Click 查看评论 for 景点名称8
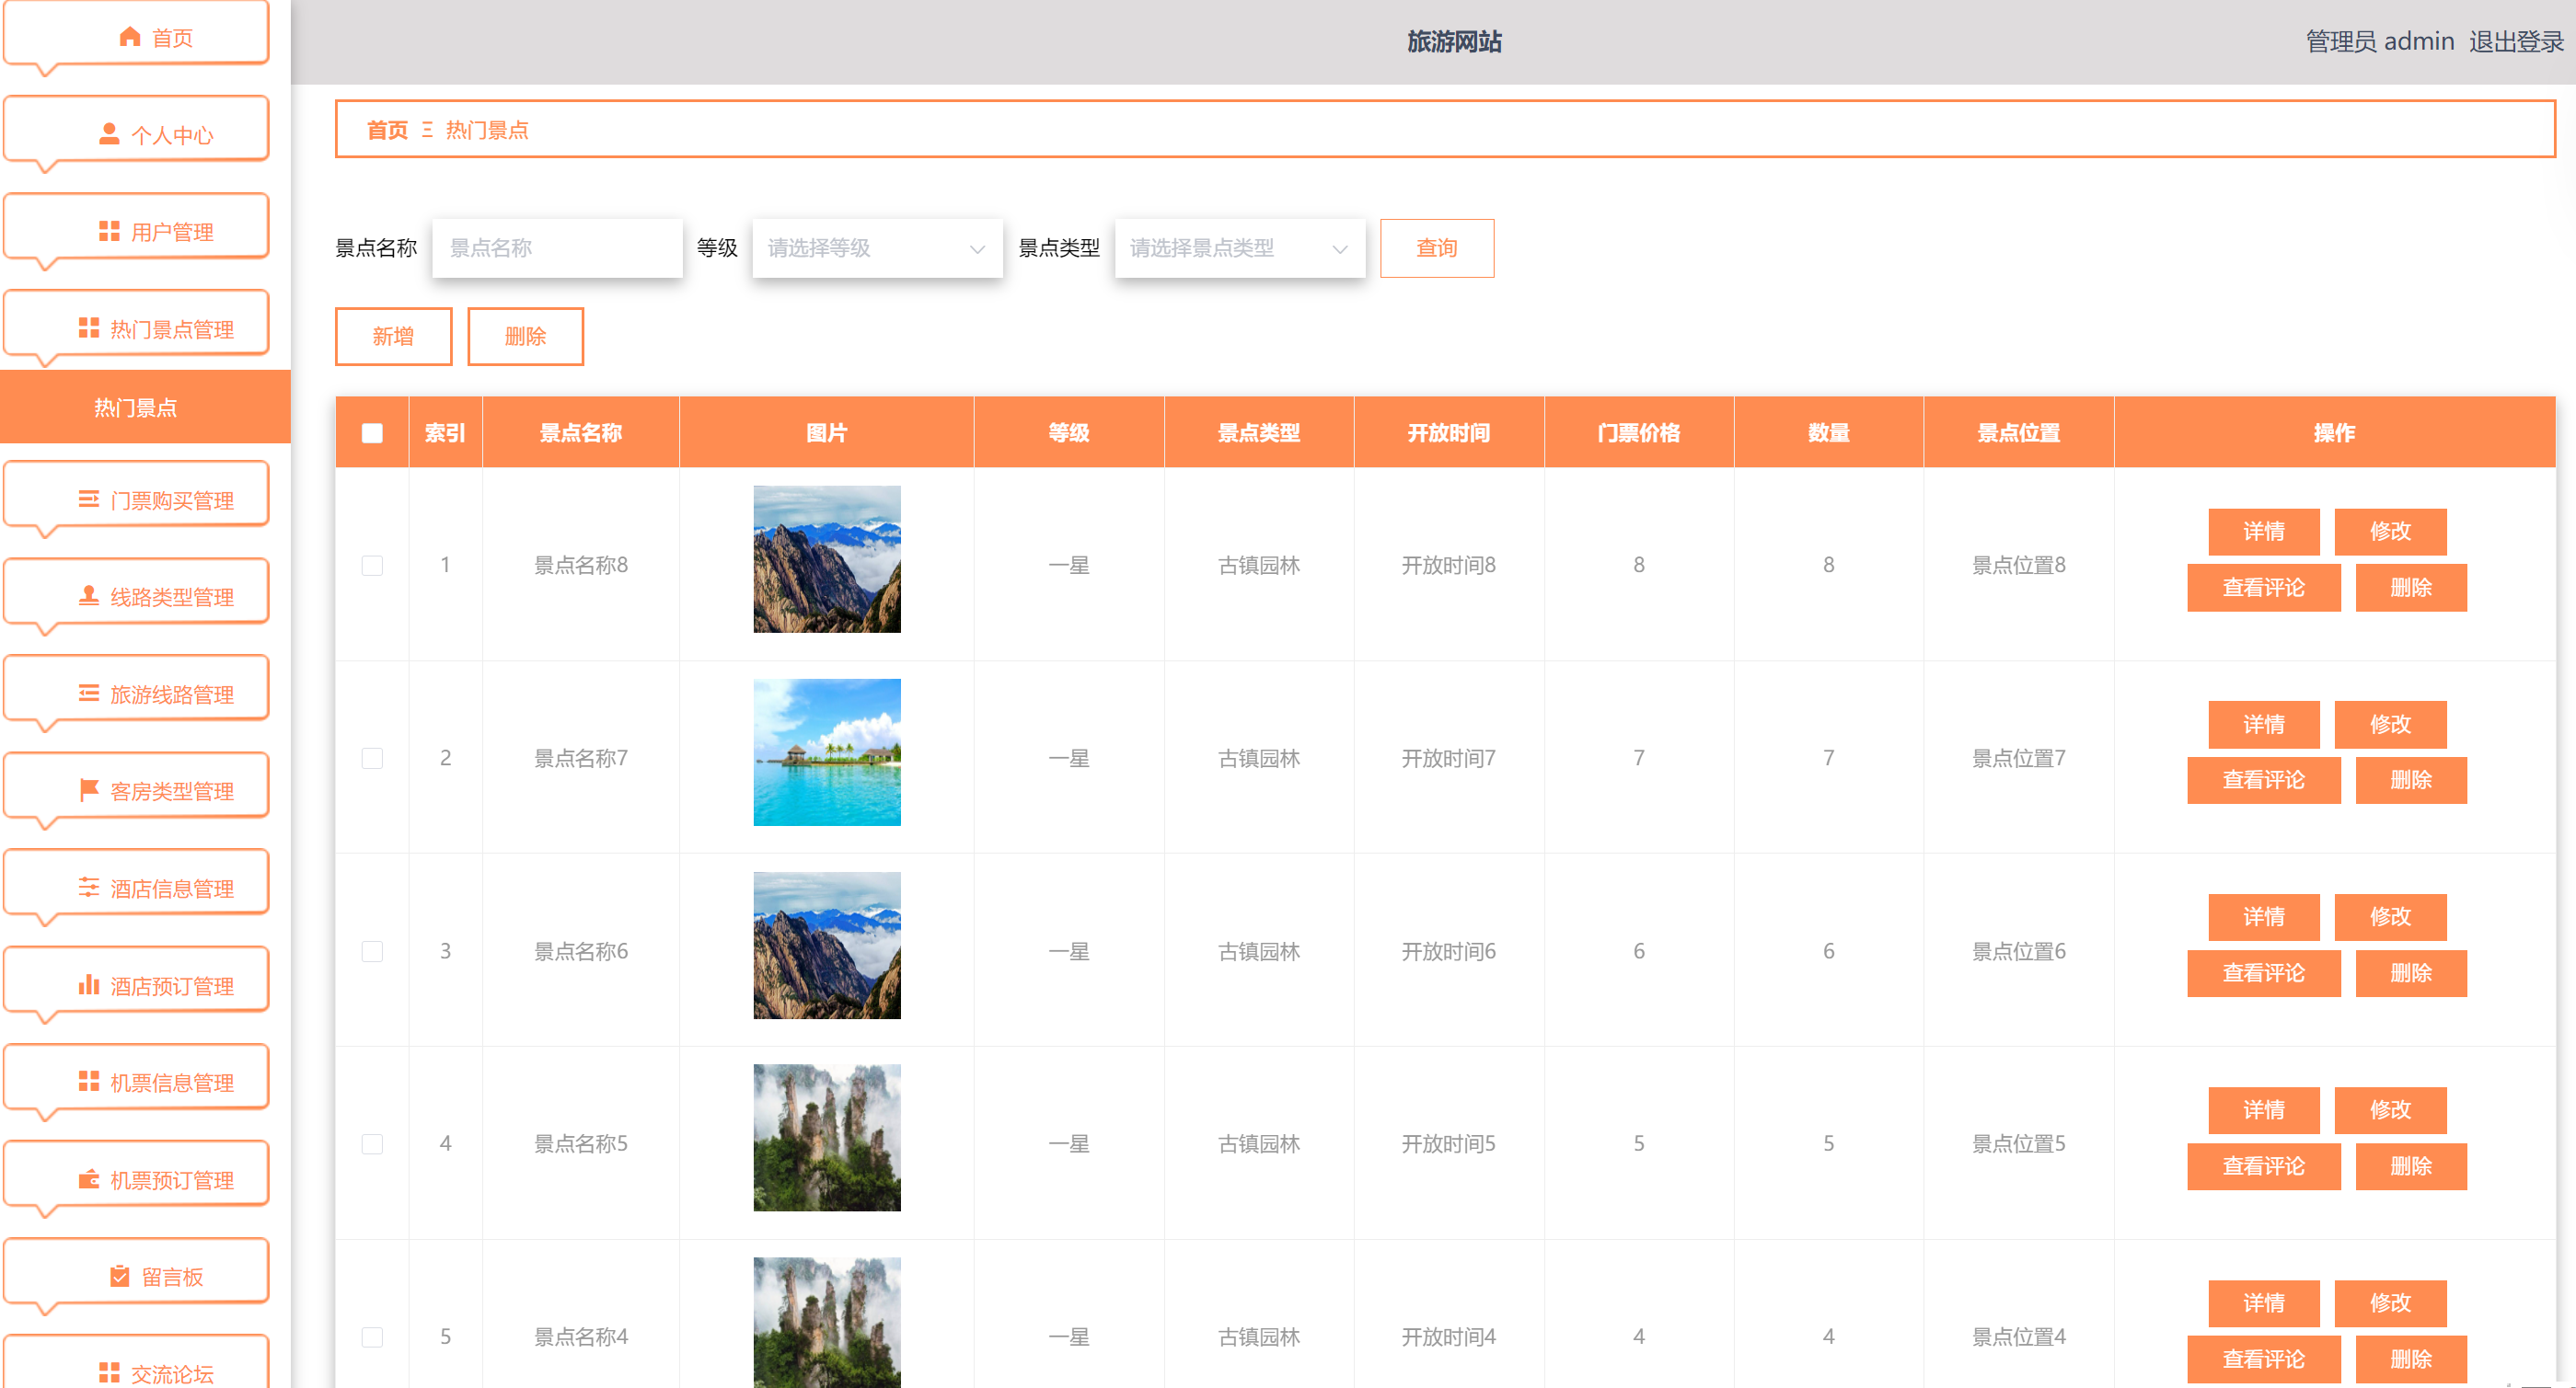The image size is (2576, 1388). (x=2263, y=587)
